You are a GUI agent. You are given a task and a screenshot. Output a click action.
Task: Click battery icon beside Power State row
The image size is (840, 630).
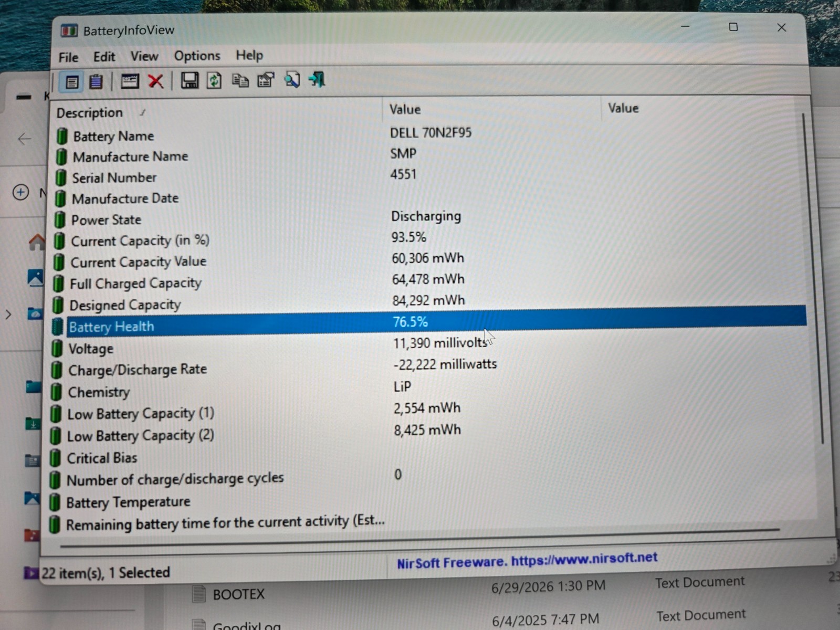coord(60,219)
